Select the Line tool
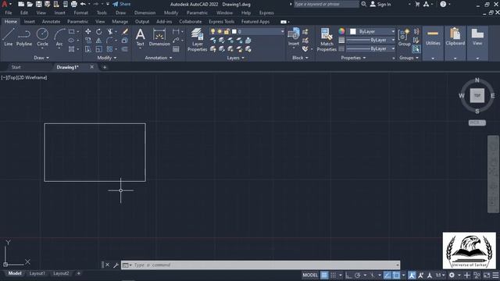This screenshot has height=281, width=500. coord(9,37)
